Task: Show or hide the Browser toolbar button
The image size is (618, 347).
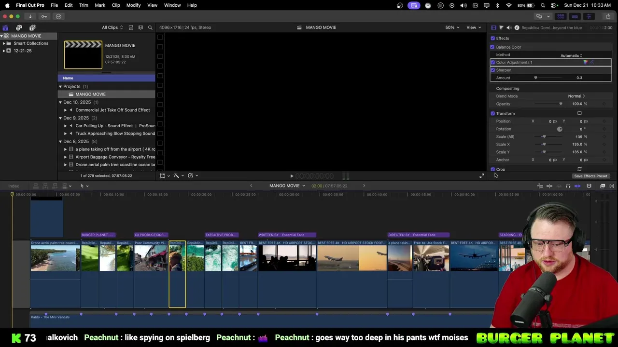Action: point(561,16)
